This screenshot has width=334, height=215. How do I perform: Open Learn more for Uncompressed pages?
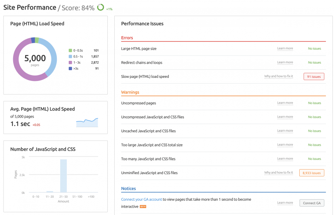click(285, 103)
